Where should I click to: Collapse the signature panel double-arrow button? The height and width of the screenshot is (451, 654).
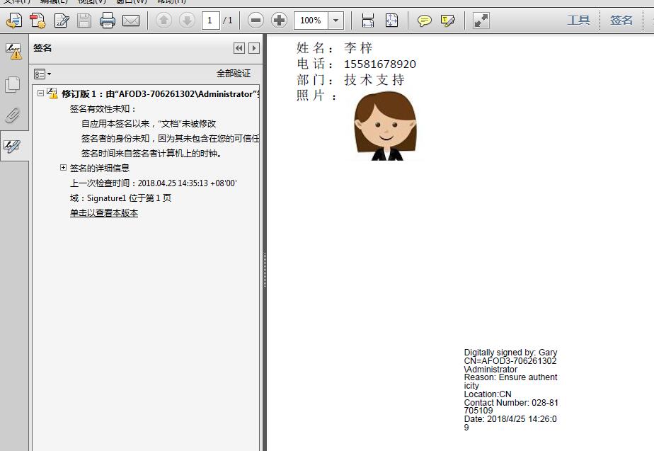(x=239, y=48)
